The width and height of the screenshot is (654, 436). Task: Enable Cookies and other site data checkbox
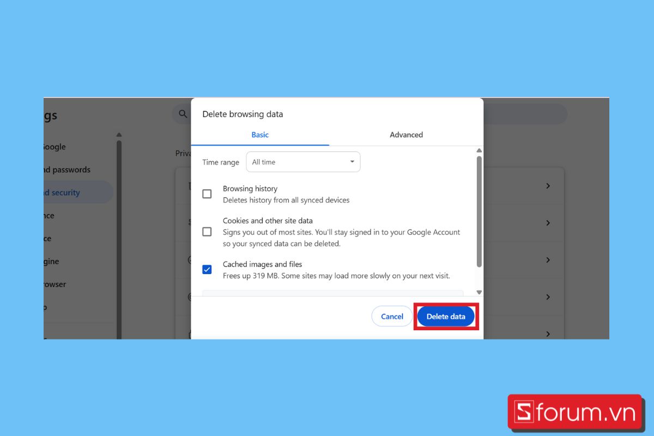207,232
